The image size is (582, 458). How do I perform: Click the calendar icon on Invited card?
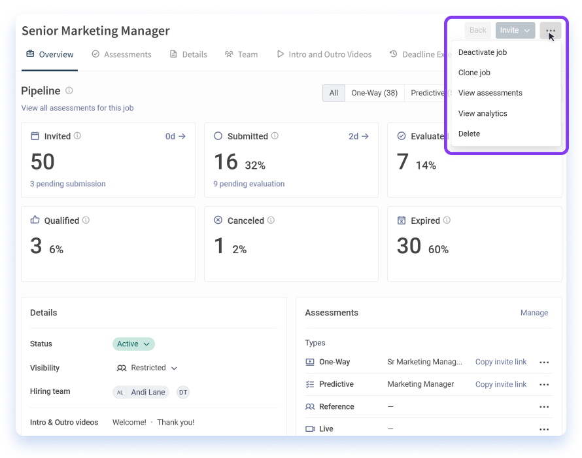pos(35,136)
